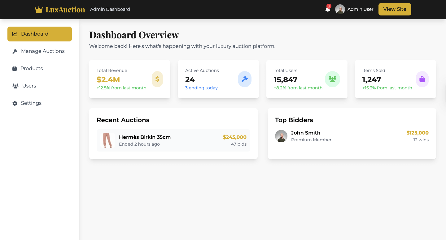Click the purple shopping bag icon

pos(422,79)
